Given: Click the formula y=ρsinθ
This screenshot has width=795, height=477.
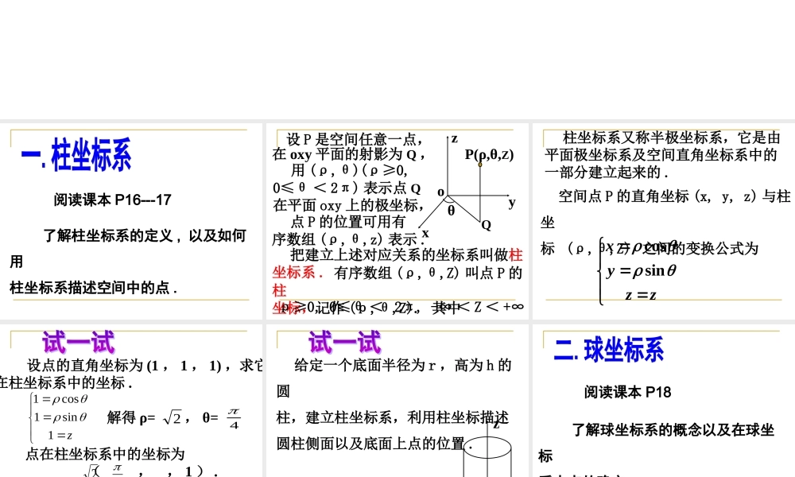Looking at the screenshot, I should click(x=642, y=270).
